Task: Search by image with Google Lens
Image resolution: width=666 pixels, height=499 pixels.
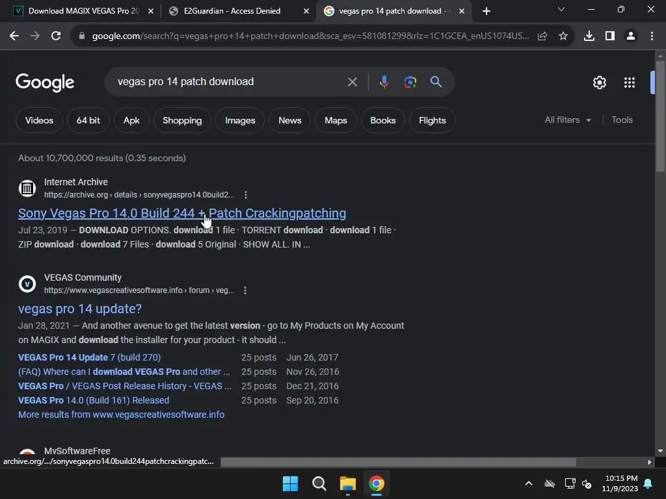Action: pos(410,82)
